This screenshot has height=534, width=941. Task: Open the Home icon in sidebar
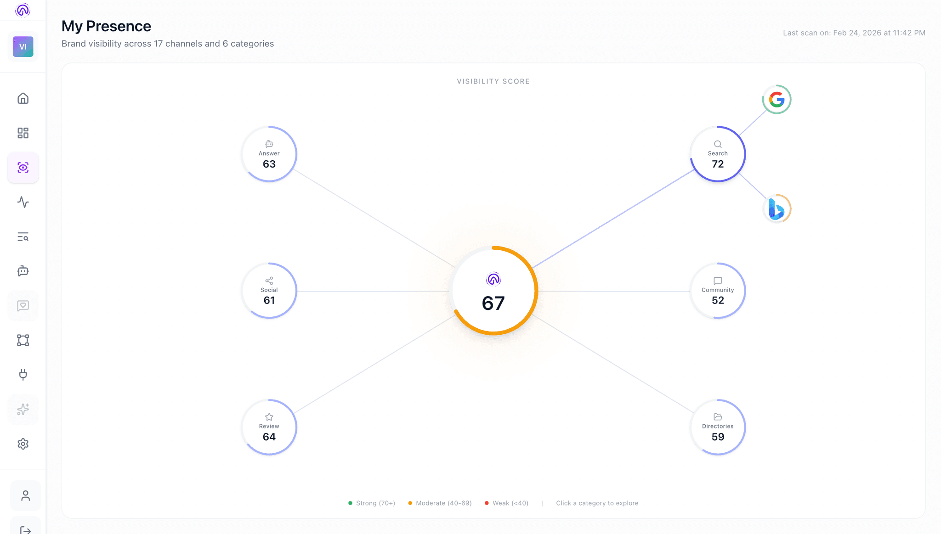[23, 98]
